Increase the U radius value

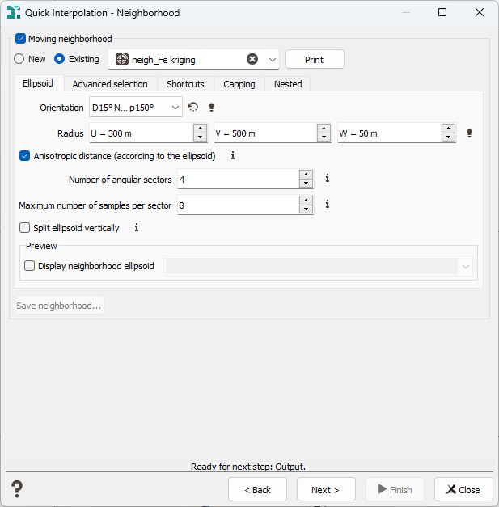201,129
